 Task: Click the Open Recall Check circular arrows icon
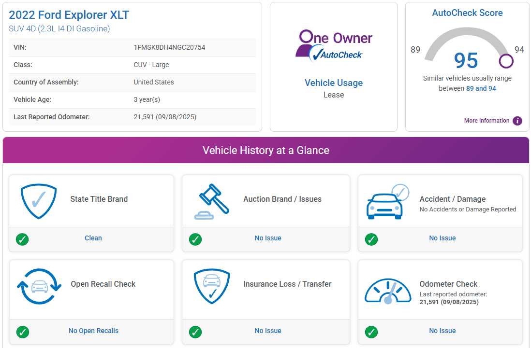[39, 286]
